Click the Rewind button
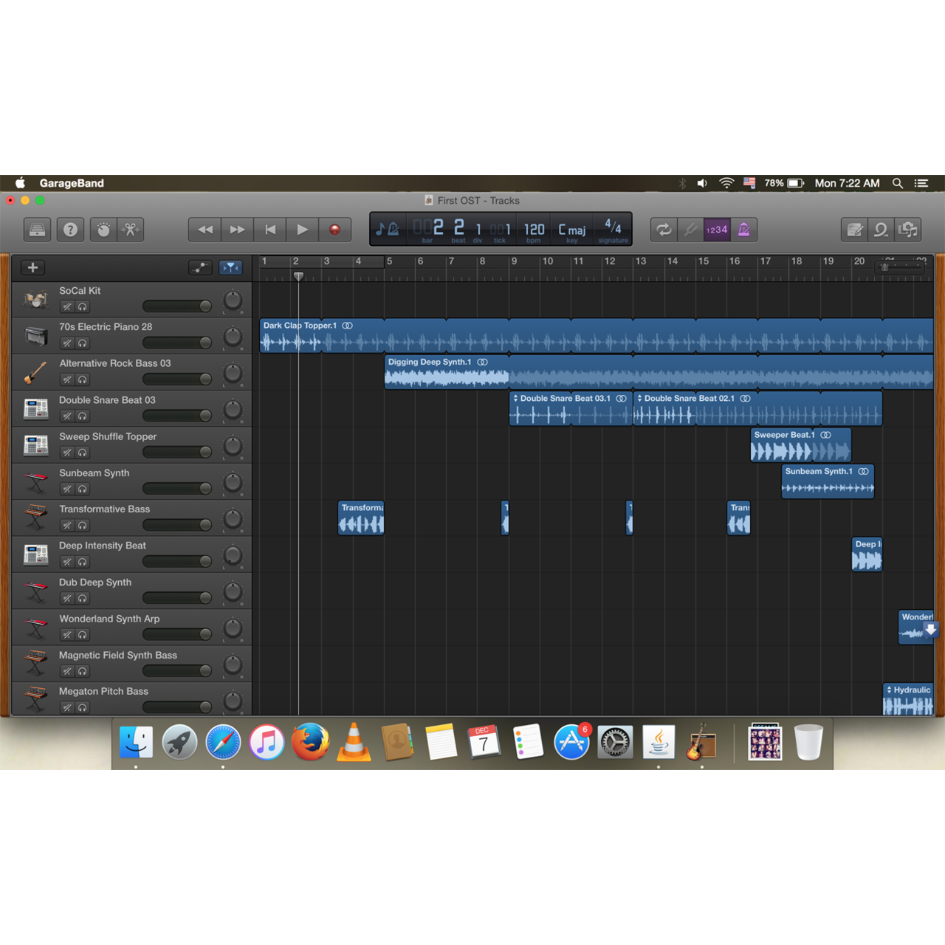Viewport: 945px width, 945px height. tap(205, 230)
